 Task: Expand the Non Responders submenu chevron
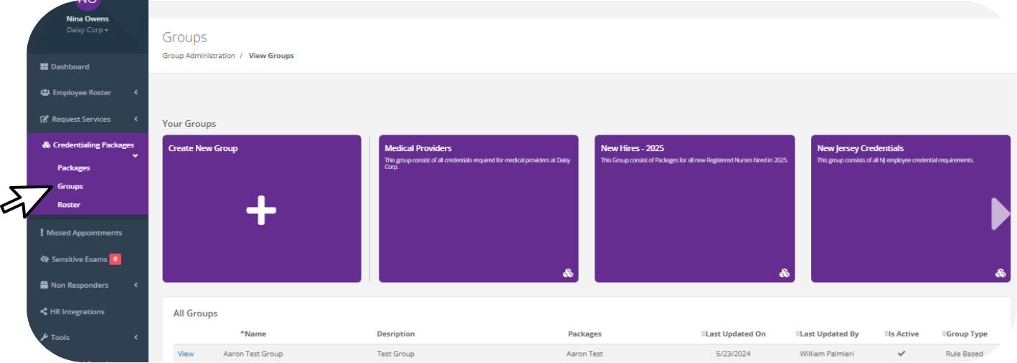coord(136,285)
